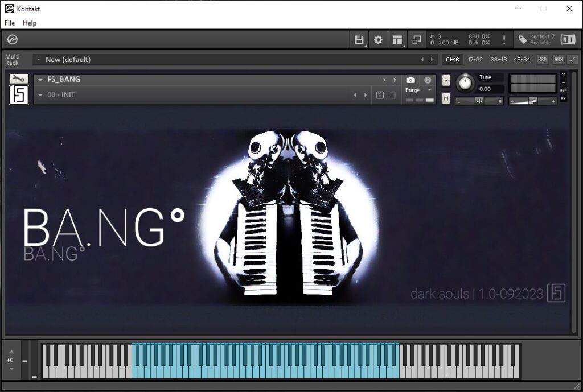Switch to rack page 17-32

tap(475, 59)
